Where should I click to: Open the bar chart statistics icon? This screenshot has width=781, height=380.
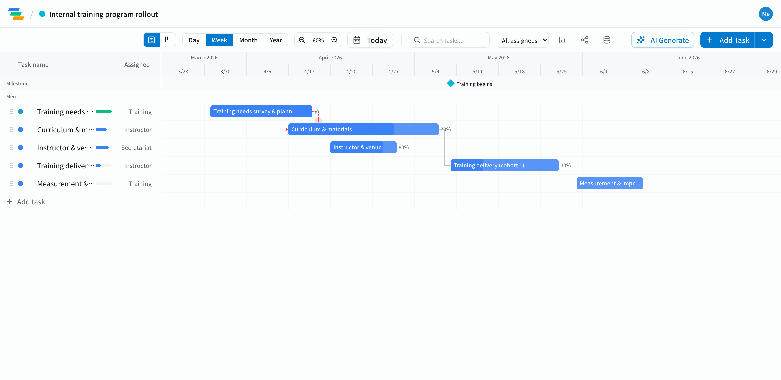pyautogui.click(x=562, y=40)
